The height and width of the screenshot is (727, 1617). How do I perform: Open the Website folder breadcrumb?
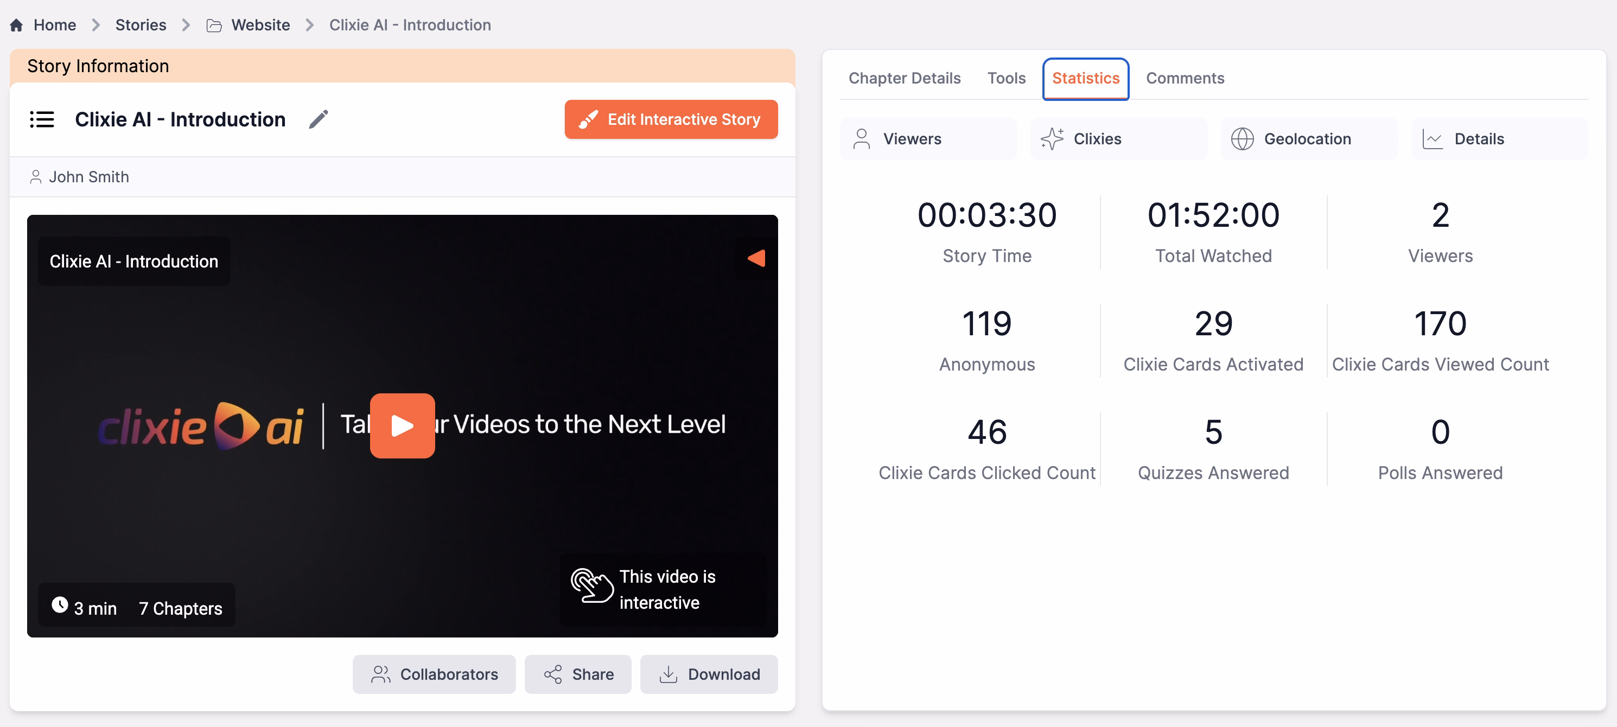coord(260,25)
